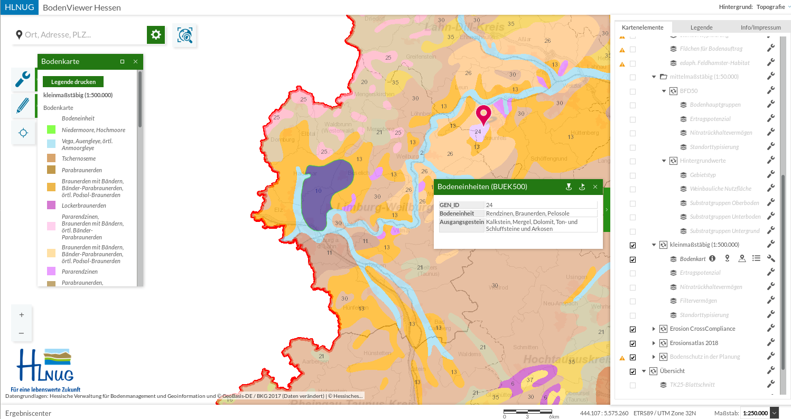The height and width of the screenshot is (419, 791).
Task: Click Topografie background selector link
Action: click(770, 7)
